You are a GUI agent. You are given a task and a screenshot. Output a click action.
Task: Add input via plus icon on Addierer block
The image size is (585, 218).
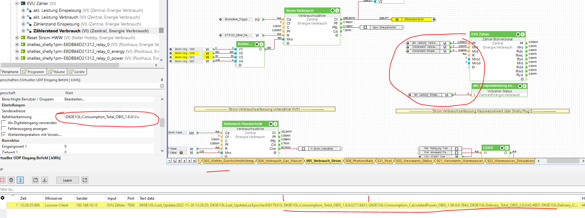click(240, 65)
